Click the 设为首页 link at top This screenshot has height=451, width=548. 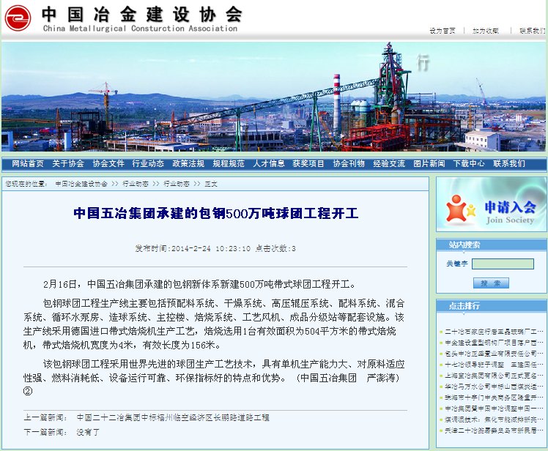click(442, 31)
